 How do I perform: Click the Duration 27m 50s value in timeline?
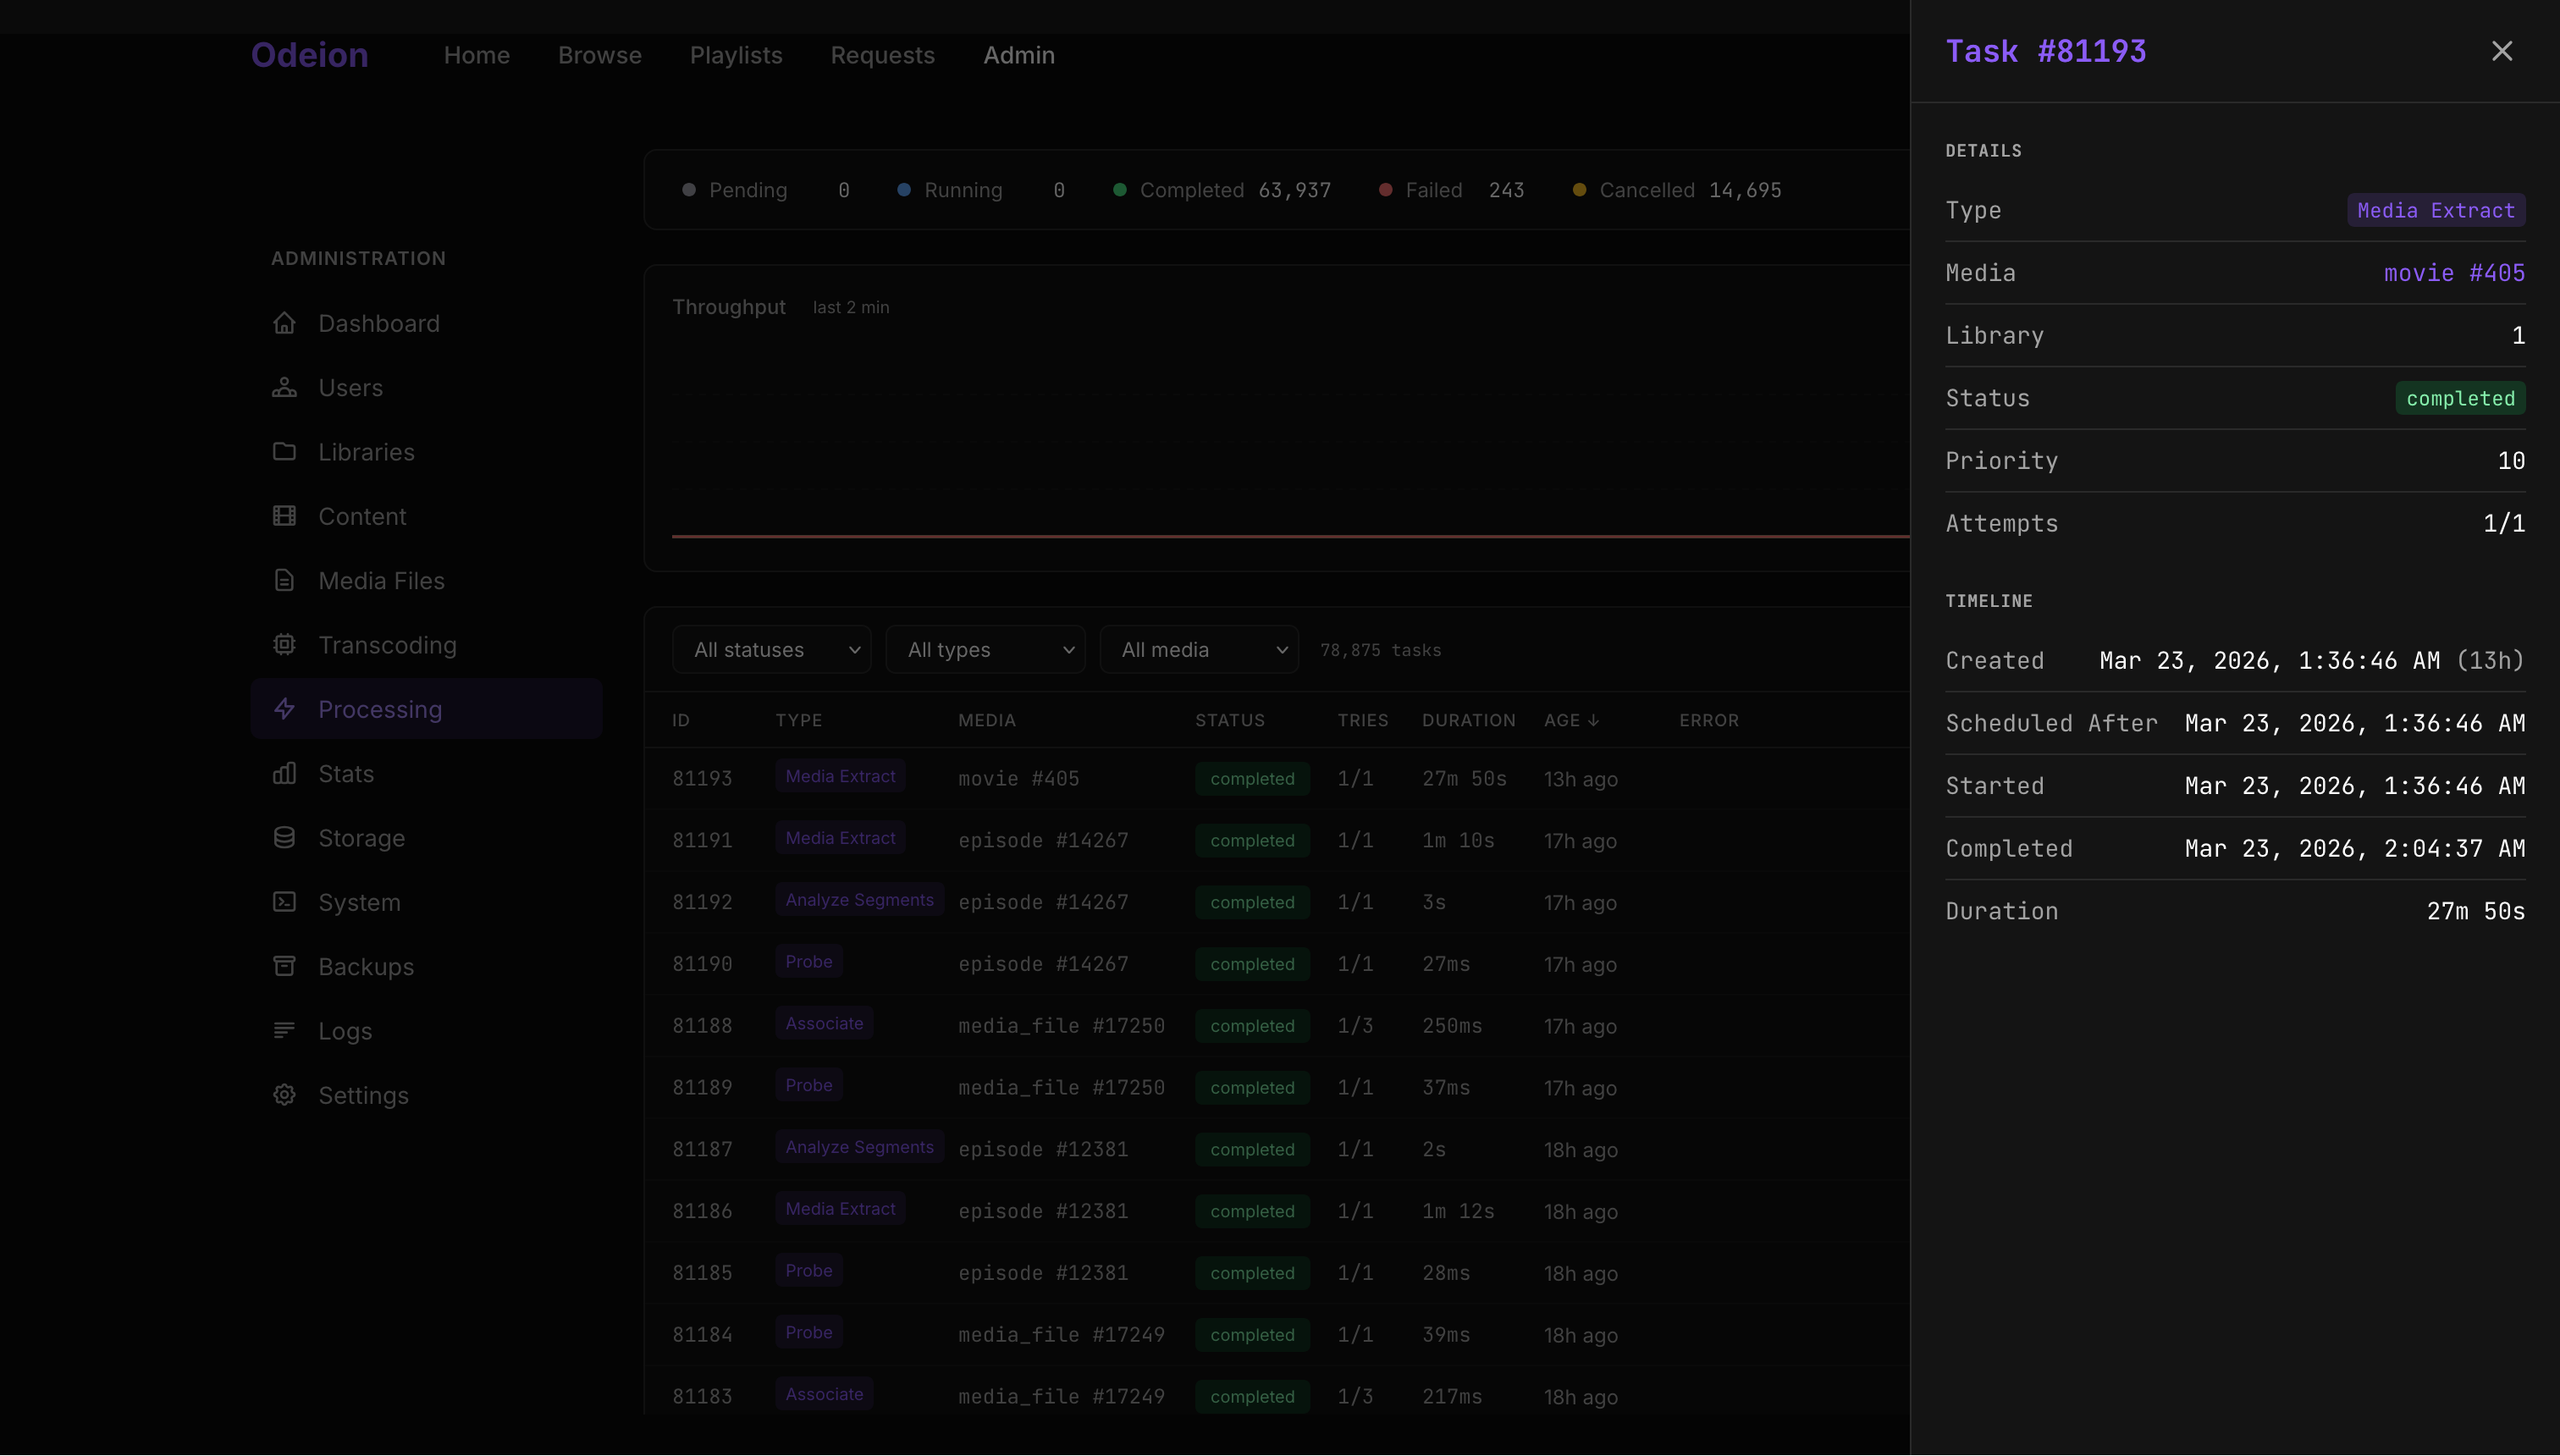click(2476, 911)
